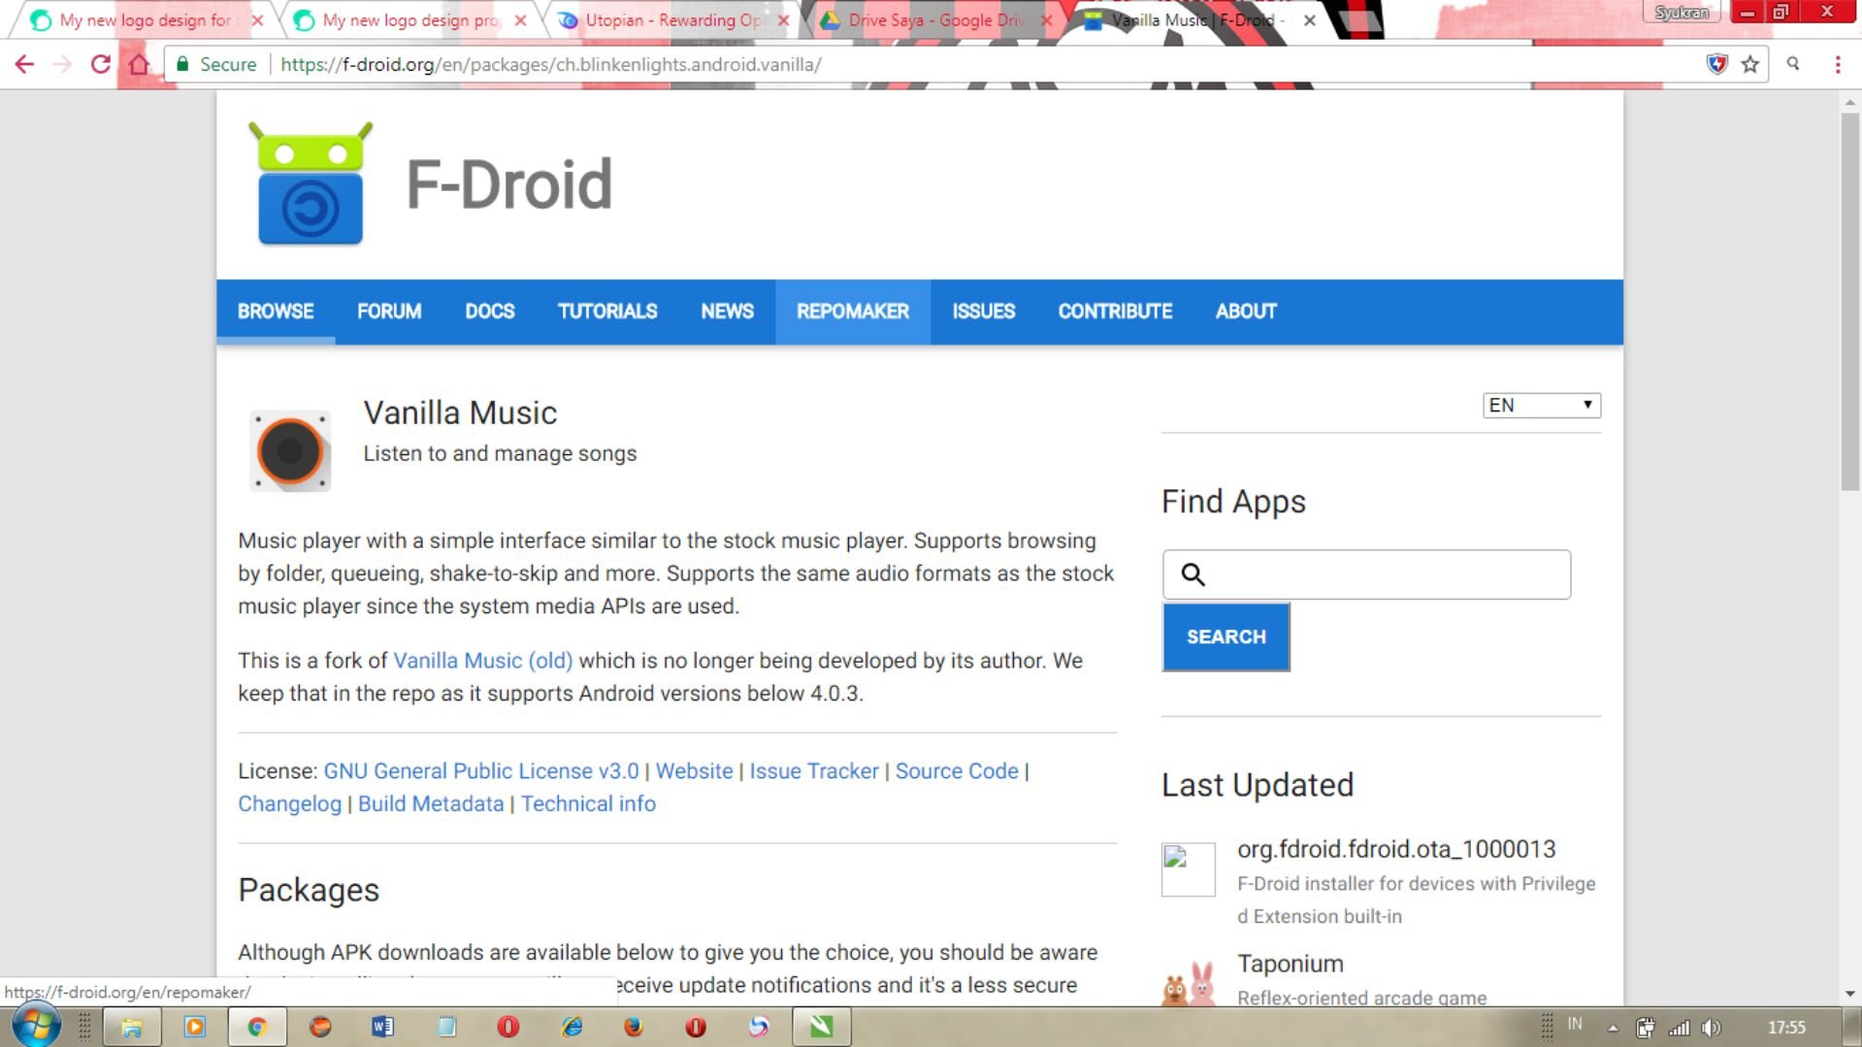Click the taskbar clock showing 17:55
Viewport: 1862px width, 1047px height.
click(x=1786, y=1027)
